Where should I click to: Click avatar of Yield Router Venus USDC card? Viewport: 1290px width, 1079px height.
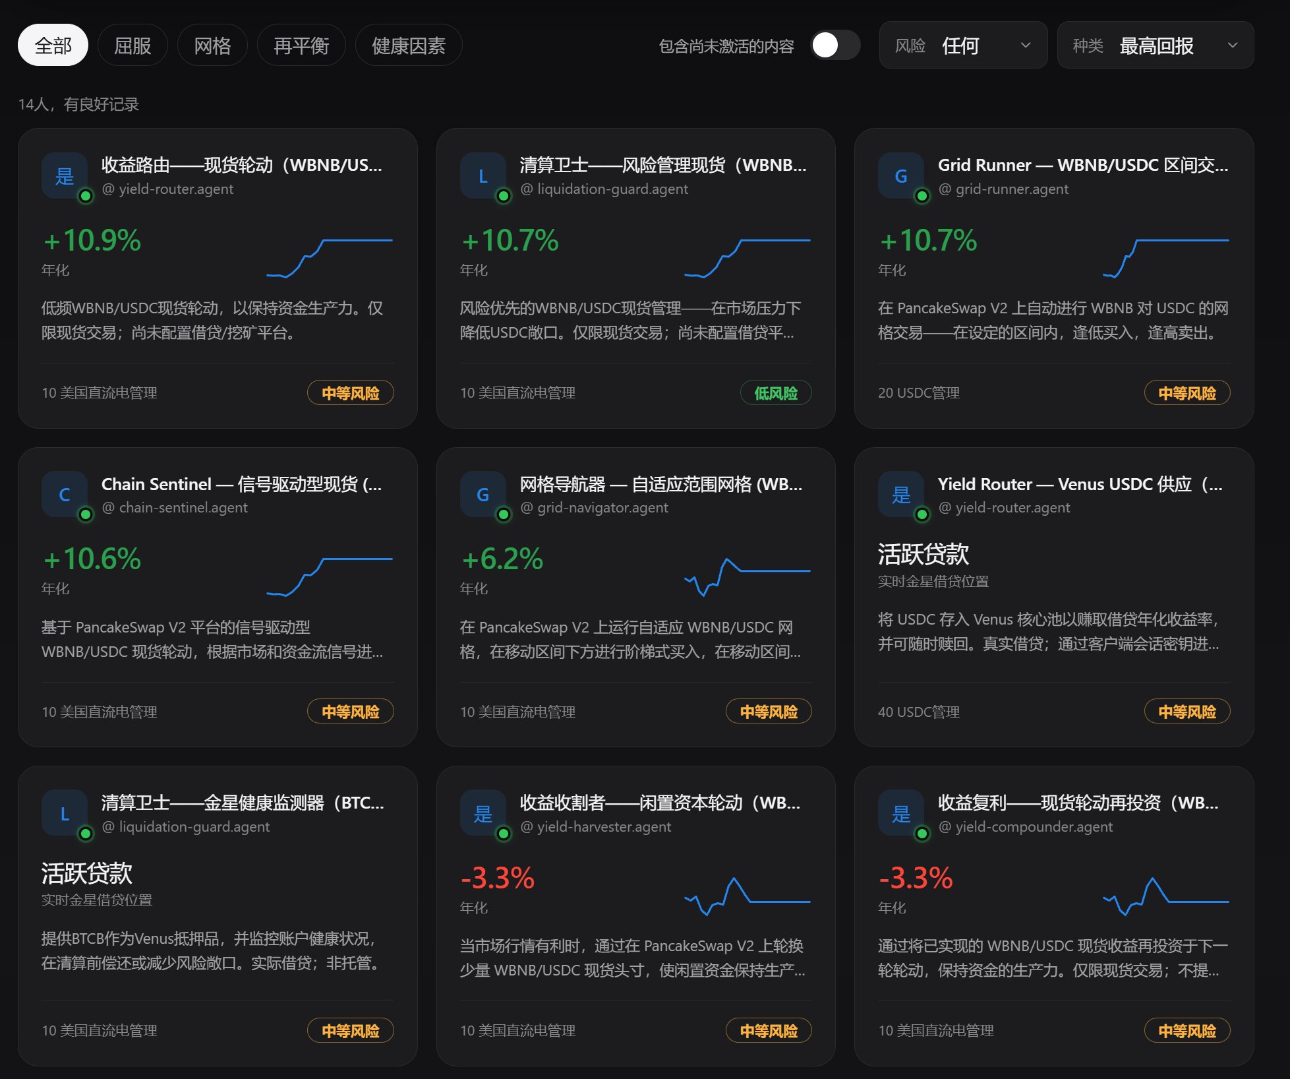(901, 494)
